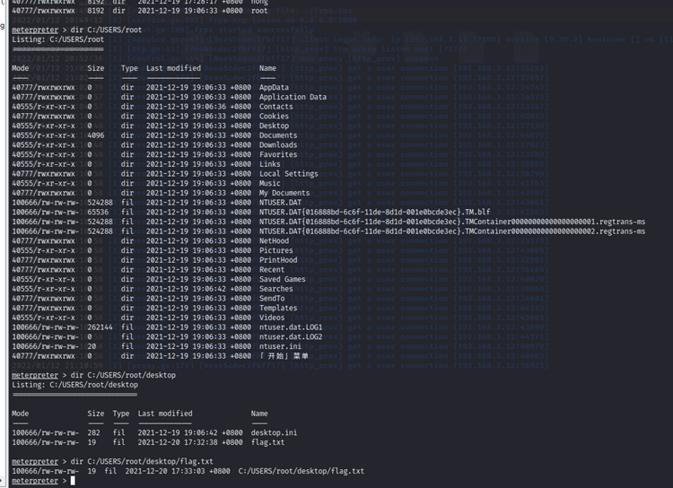
Task: Click the 282 size of desktop.ini
Action: click(93, 432)
